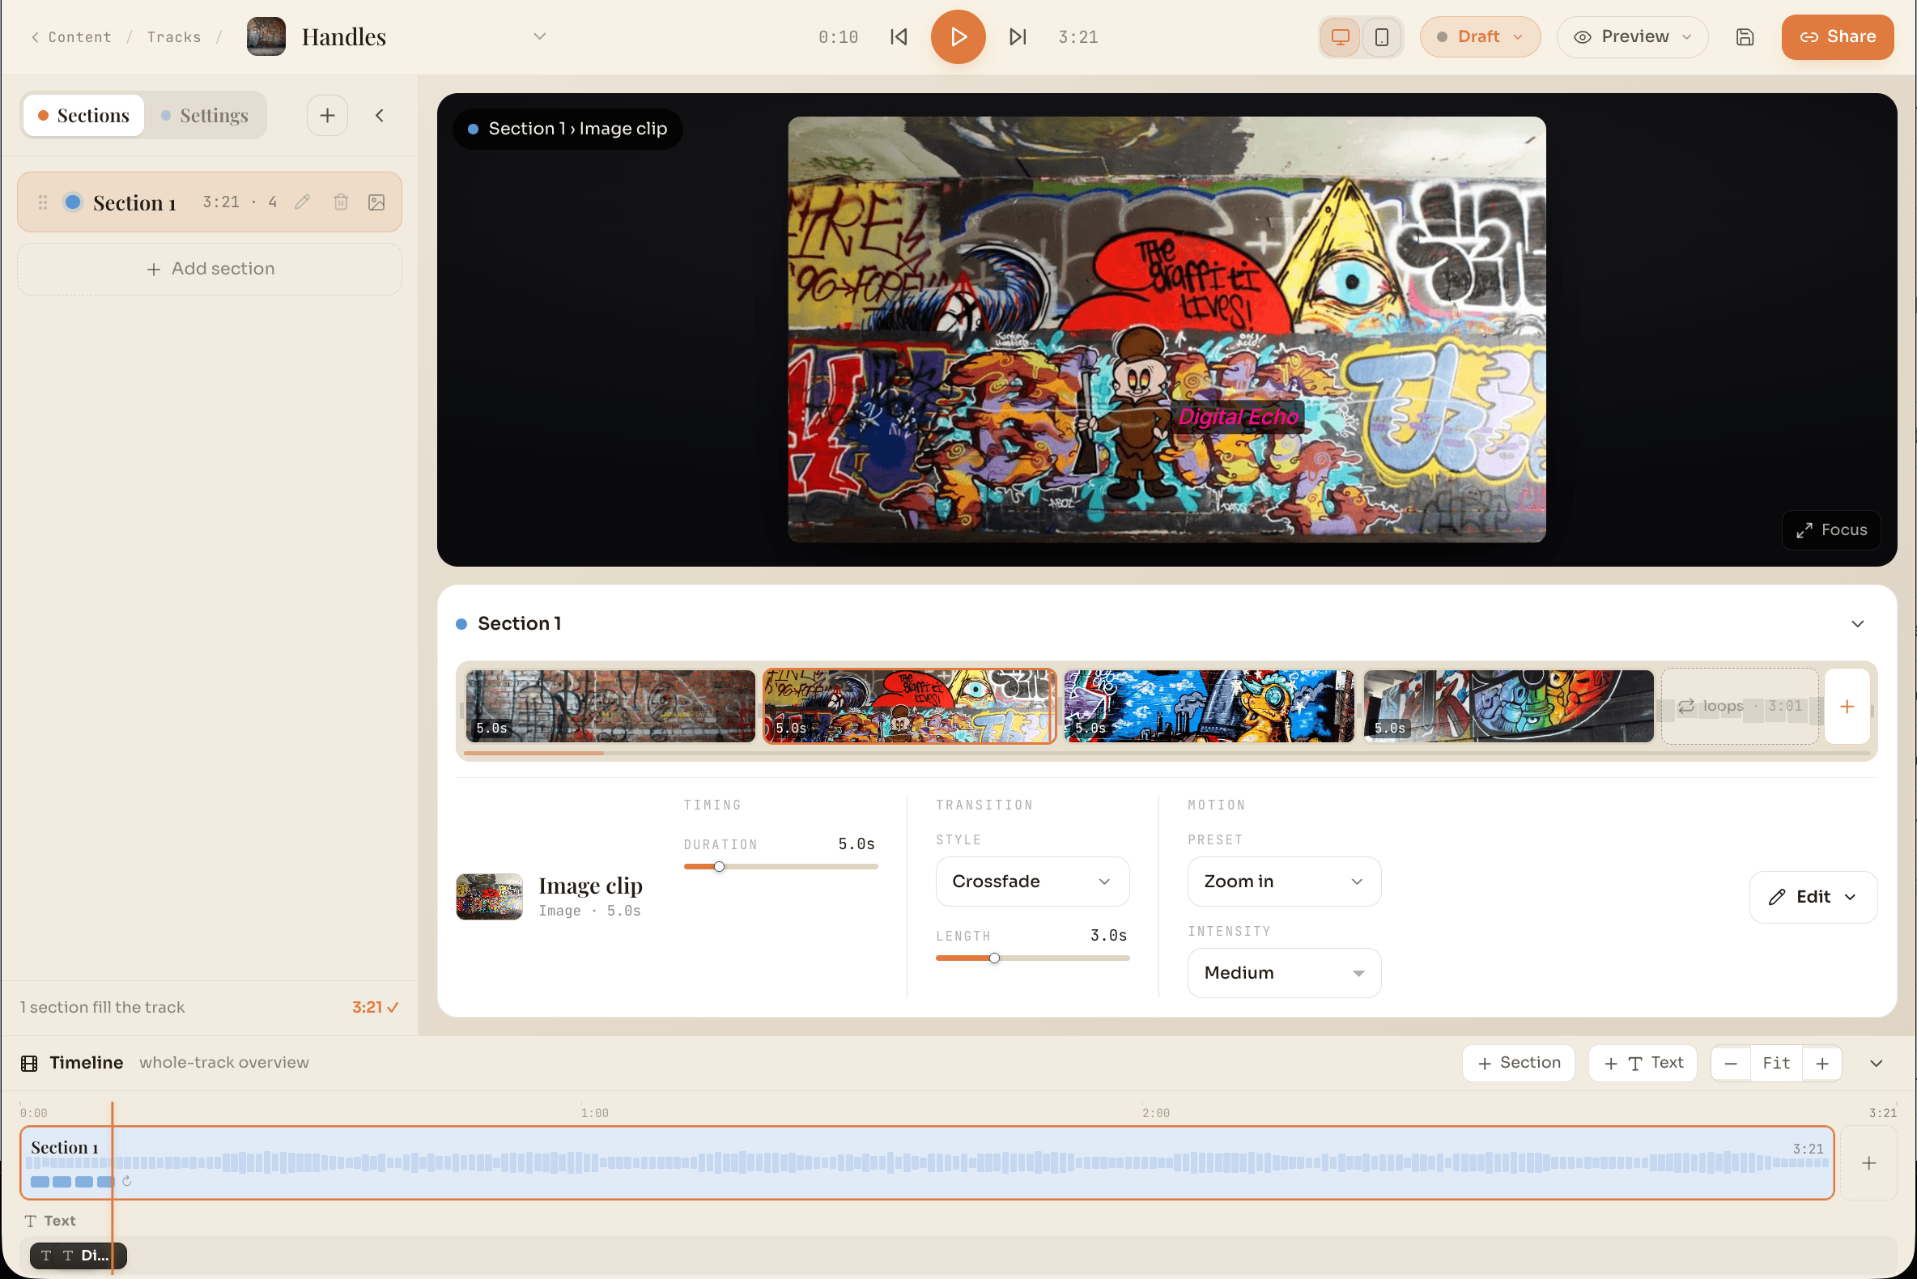Click the 1:00 timeline ruler mark
Viewport: 1917px width, 1279px height.
[x=595, y=1112]
